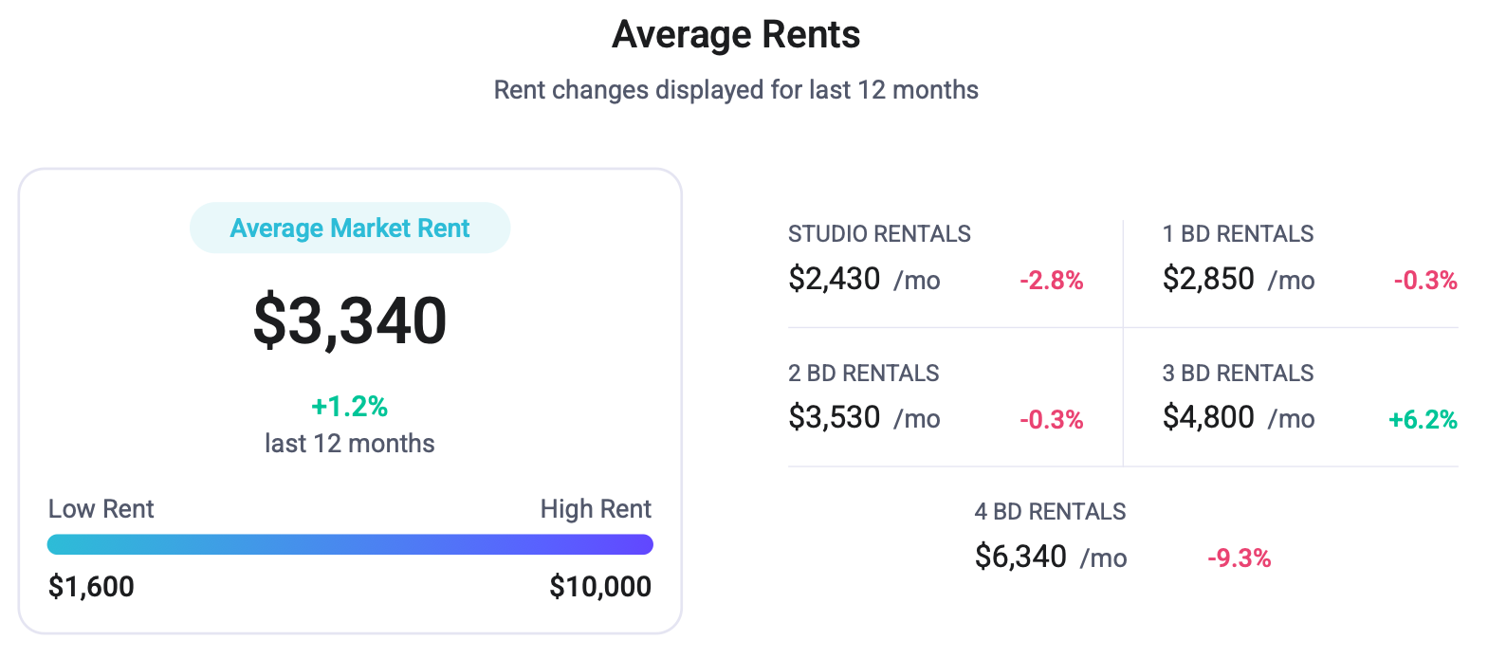Click the $6,340 four-bedroom price
The width and height of the screenshot is (1488, 658).
pyautogui.click(x=1020, y=557)
